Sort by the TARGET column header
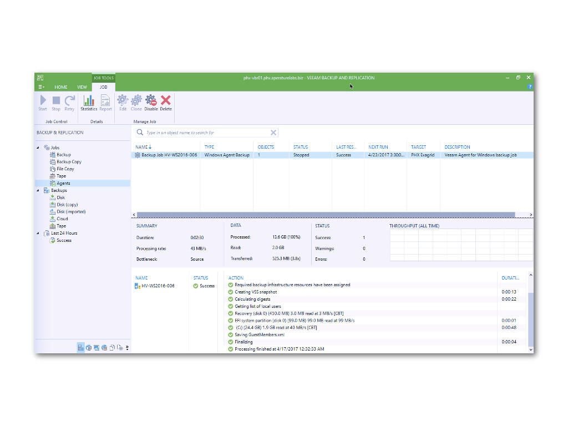This screenshot has height=426, width=568. [418, 147]
